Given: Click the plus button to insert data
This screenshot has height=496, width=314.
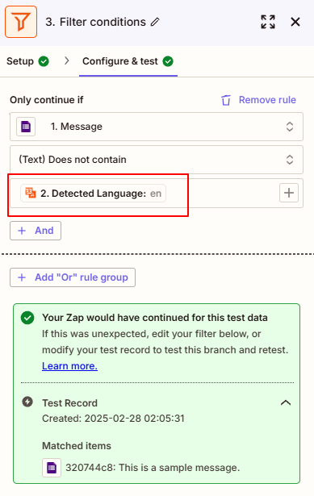Looking at the screenshot, I should pos(289,193).
